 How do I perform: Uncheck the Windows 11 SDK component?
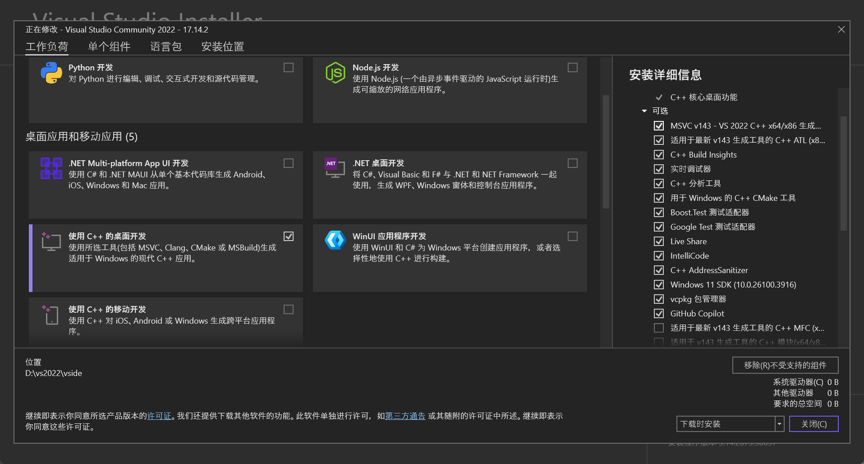pyautogui.click(x=659, y=285)
